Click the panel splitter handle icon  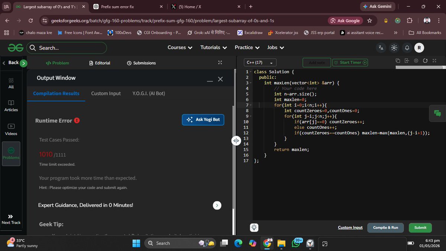point(236,141)
